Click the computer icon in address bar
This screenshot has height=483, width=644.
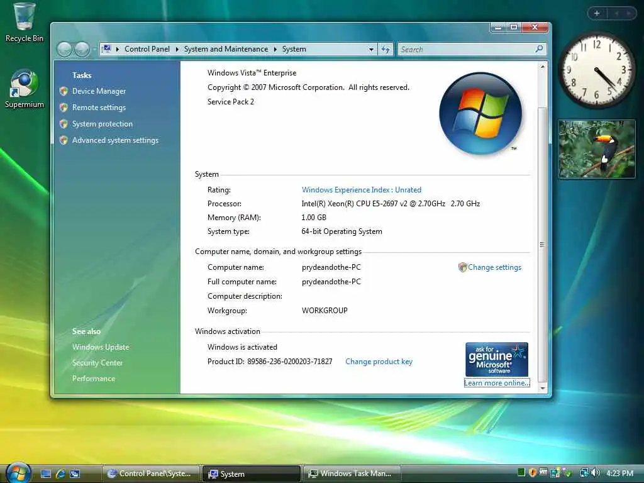107,49
